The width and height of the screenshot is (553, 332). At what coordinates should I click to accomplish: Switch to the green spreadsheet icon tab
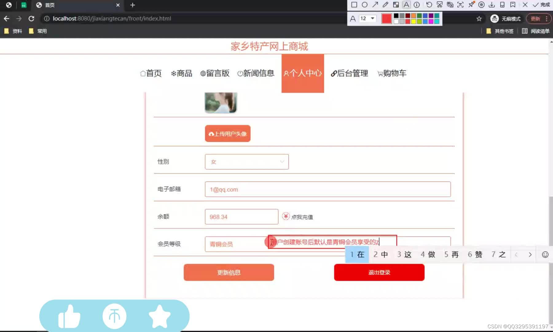(24, 5)
